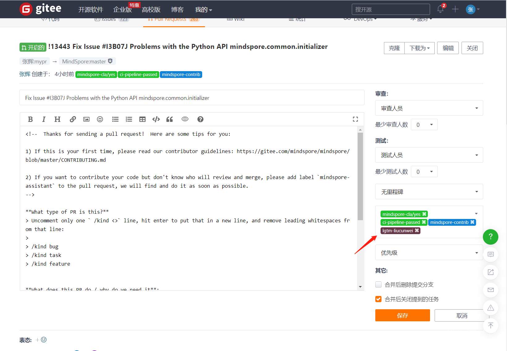The width and height of the screenshot is (507, 351).
Task: Open 高校版 in the top navigation
Action: pyautogui.click(x=151, y=10)
